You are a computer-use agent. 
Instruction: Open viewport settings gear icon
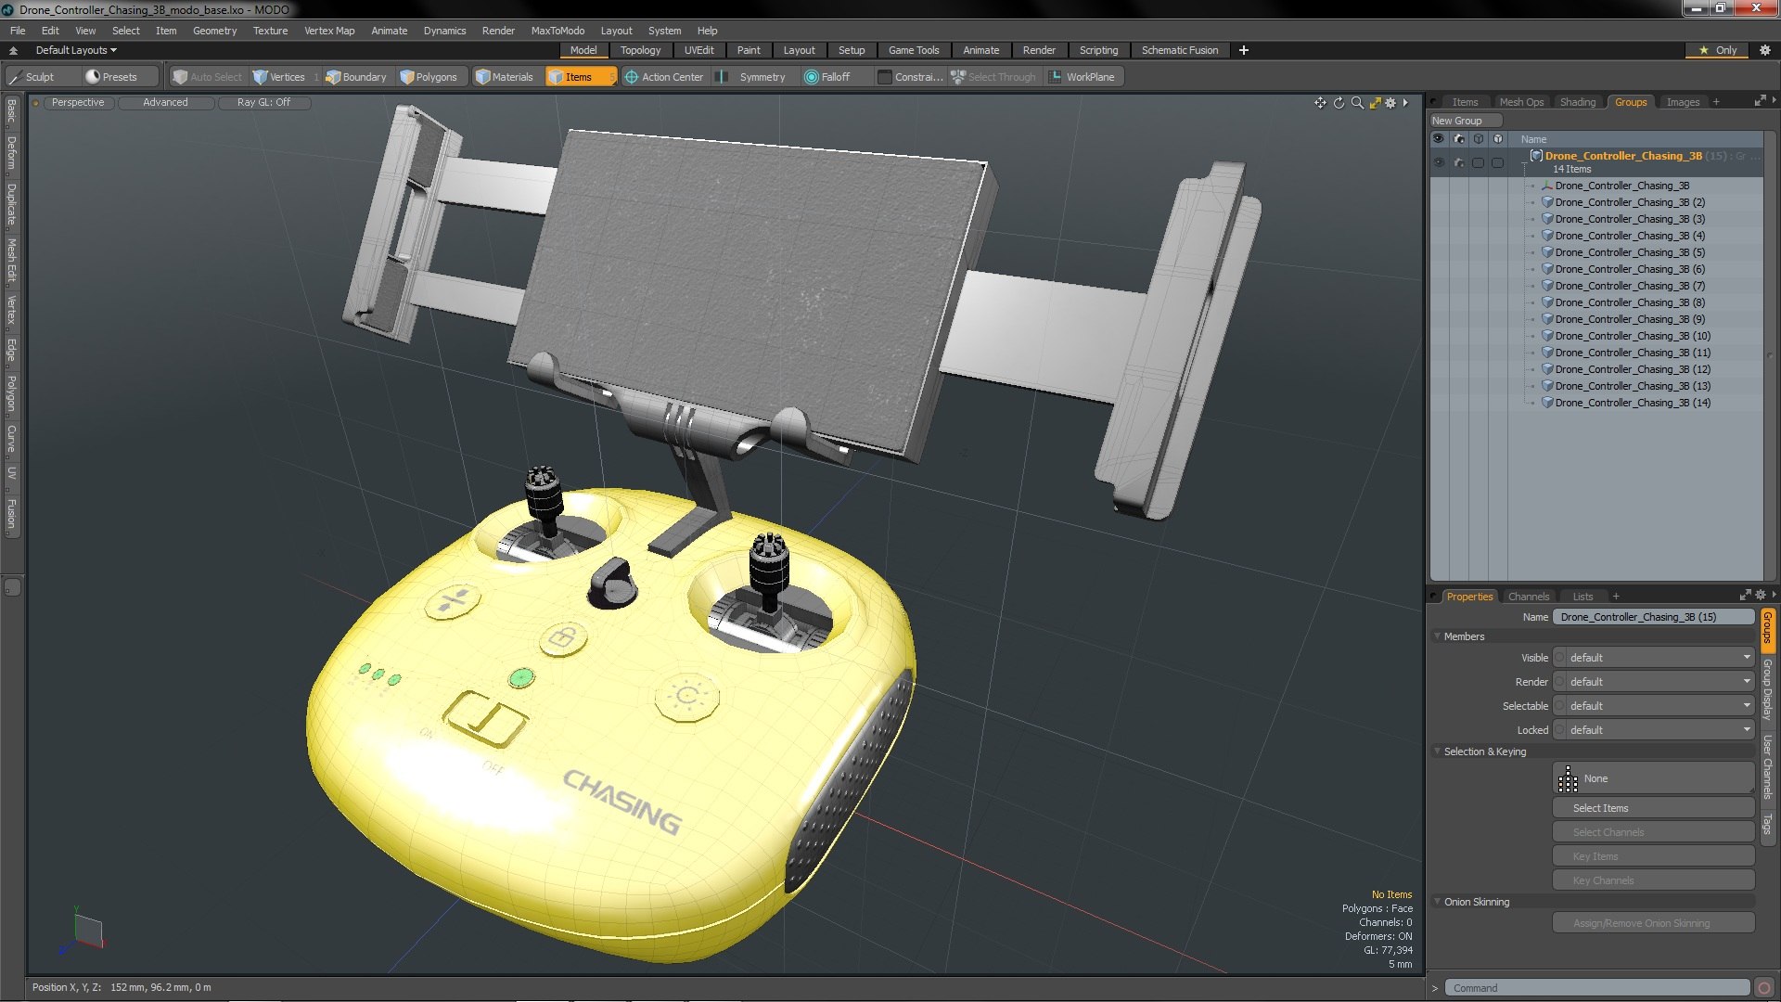click(1390, 103)
